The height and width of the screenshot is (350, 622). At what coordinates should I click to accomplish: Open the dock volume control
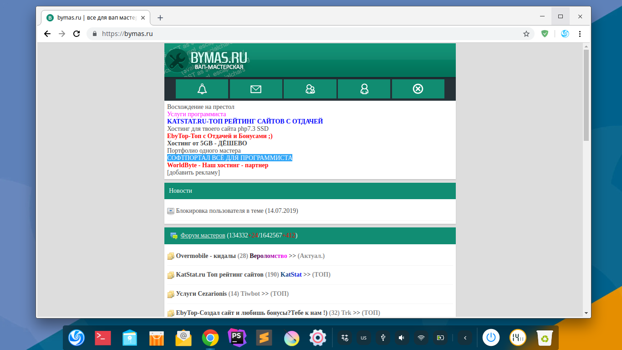402,338
